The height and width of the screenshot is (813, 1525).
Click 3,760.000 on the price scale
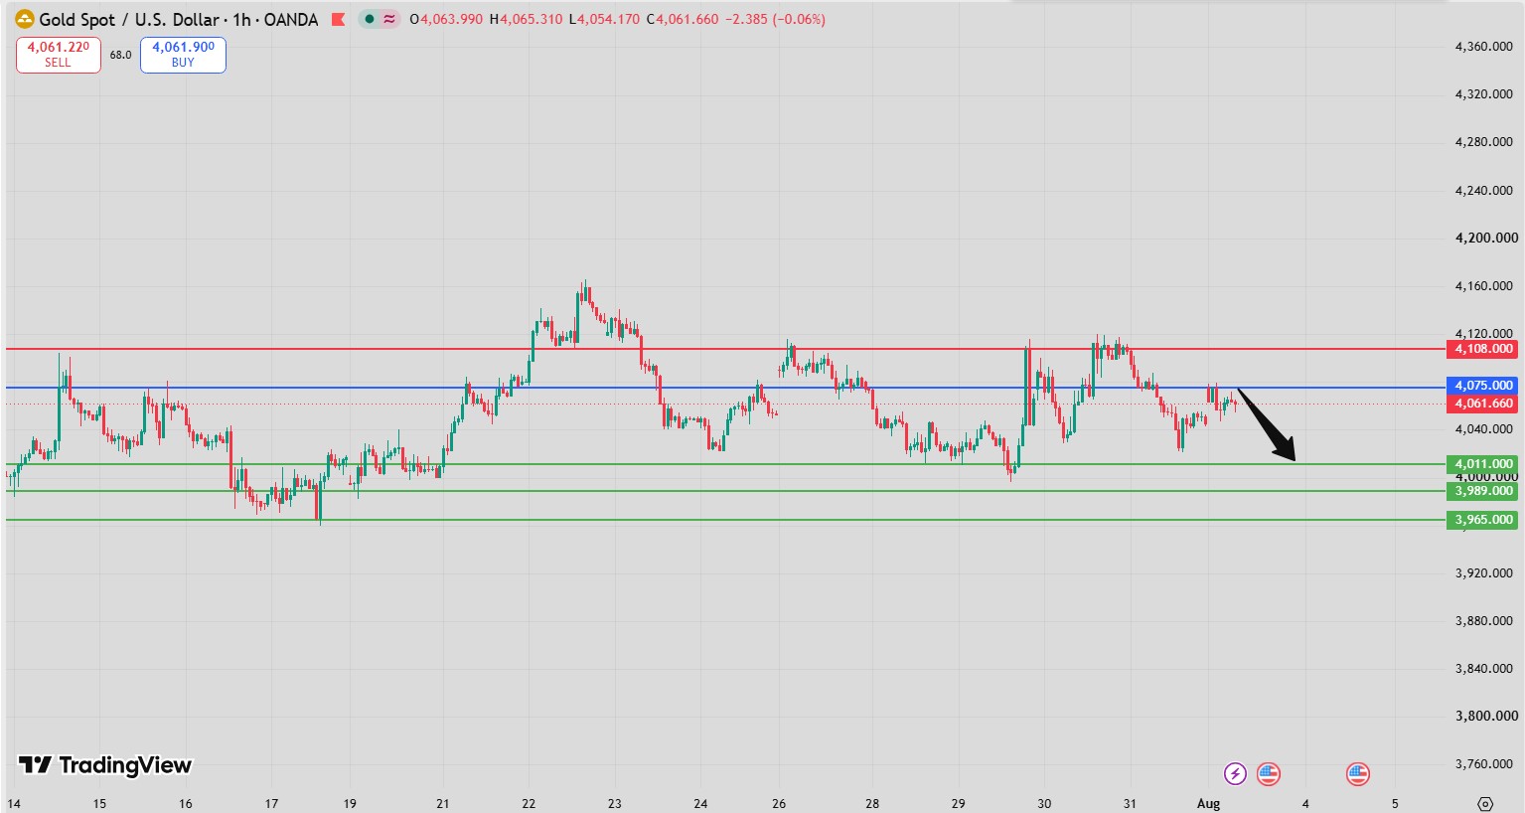1483,764
